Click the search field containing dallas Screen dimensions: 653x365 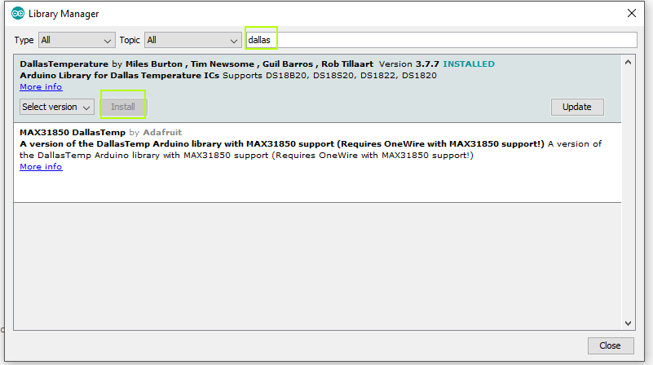tap(441, 40)
